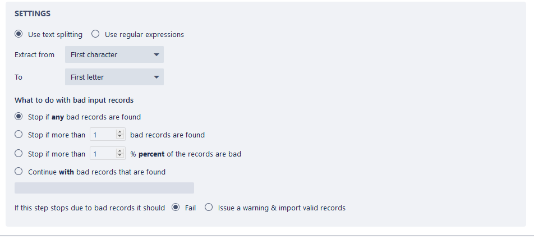Click the disabled gray field below Continue option
Screen dimensions: 534x239
(x=104, y=188)
